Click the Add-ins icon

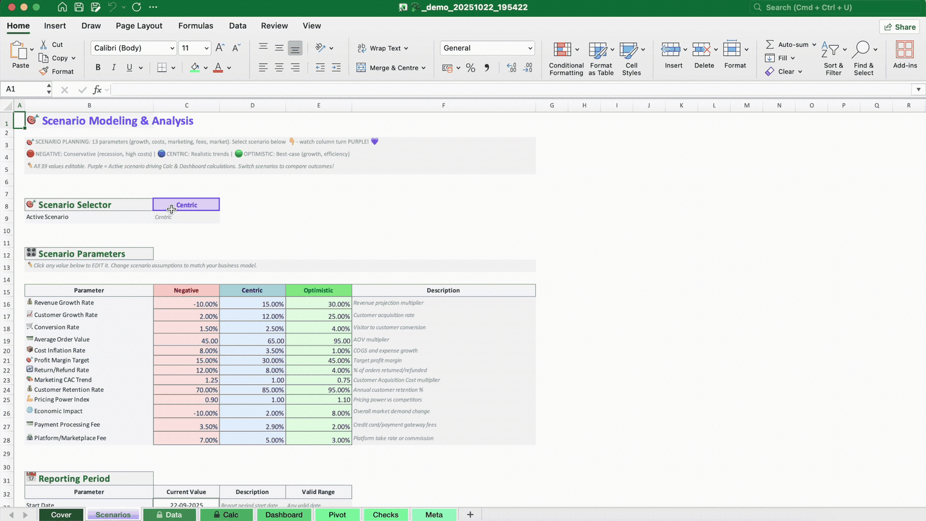[904, 50]
